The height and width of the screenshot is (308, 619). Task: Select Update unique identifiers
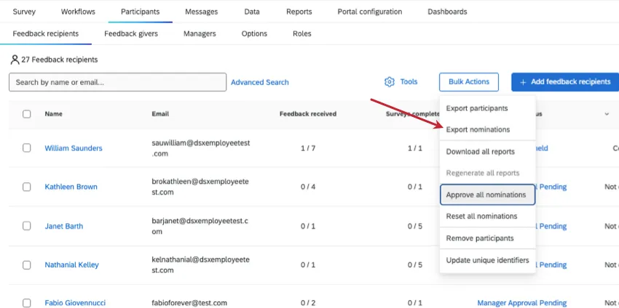487,260
